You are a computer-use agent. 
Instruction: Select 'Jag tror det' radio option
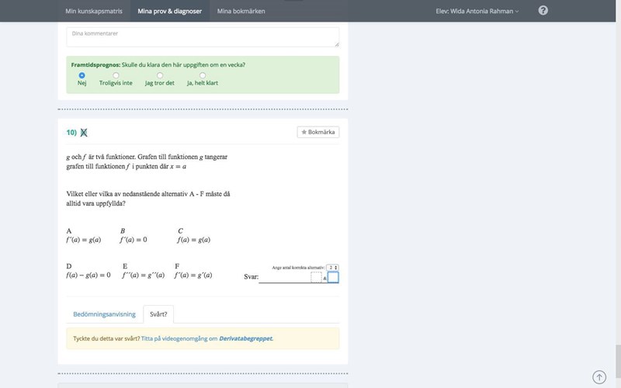pyautogui.click(x=160, y=75)
